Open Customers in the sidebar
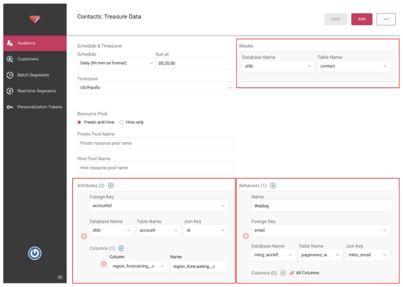403x287 pixels. tap(27, 59)
